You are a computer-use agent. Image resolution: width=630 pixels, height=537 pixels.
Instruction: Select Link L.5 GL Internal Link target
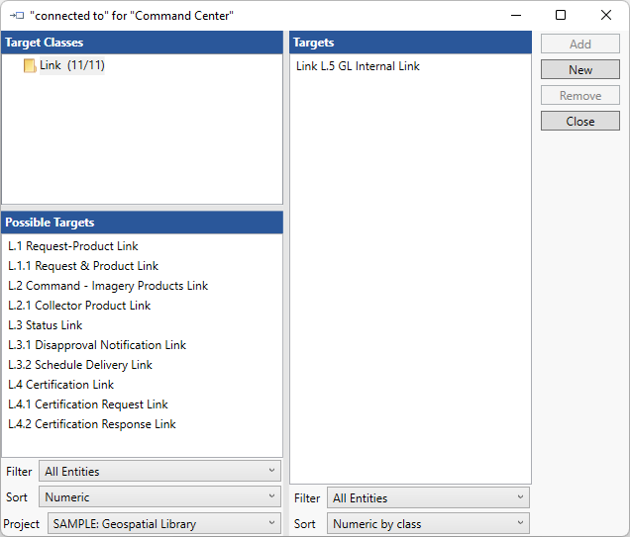pyautogui.click(x=358, y=66)
